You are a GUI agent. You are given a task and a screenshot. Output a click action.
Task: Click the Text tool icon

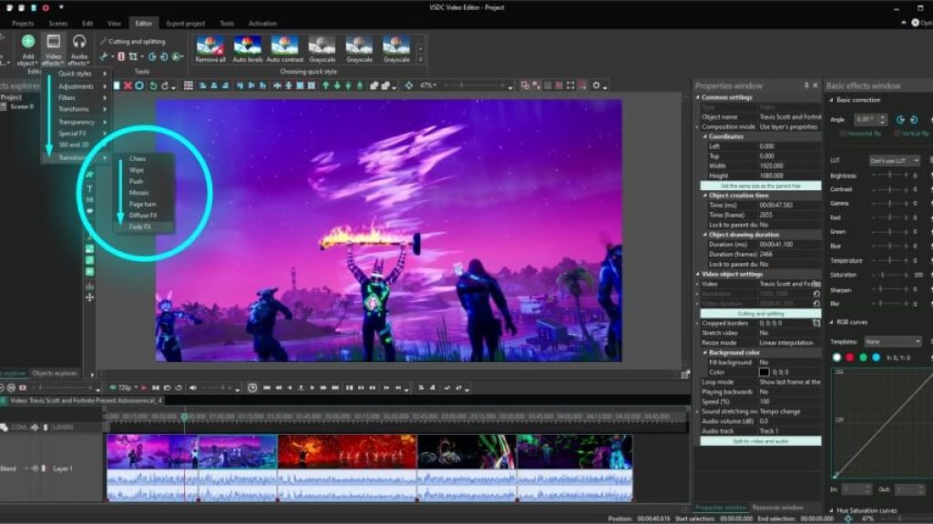click(x=89, y=188)
